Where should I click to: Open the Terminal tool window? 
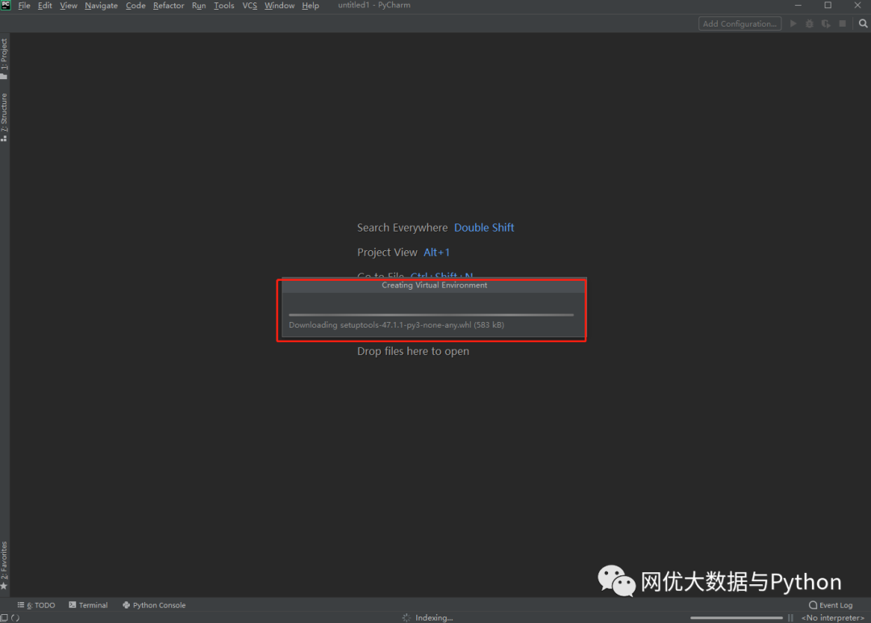tap(88, 605)
